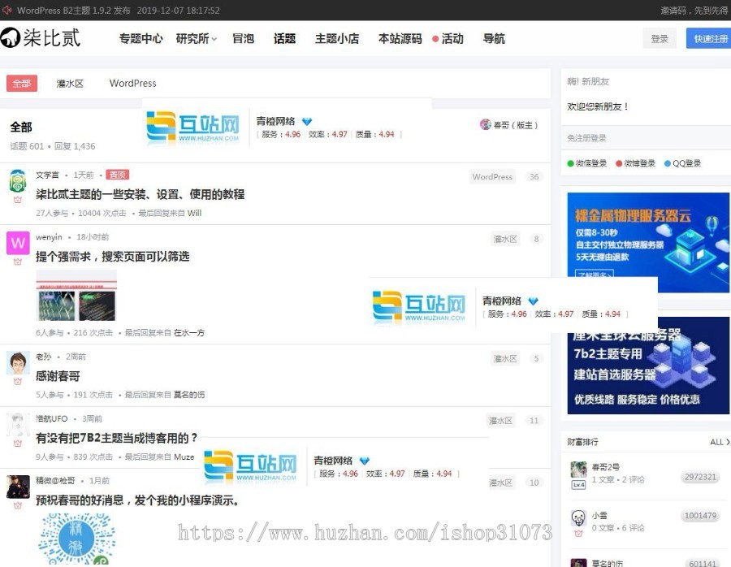
Task: Select the red 微博登录 Weibo login icon
Action: [x=617, y=163]
